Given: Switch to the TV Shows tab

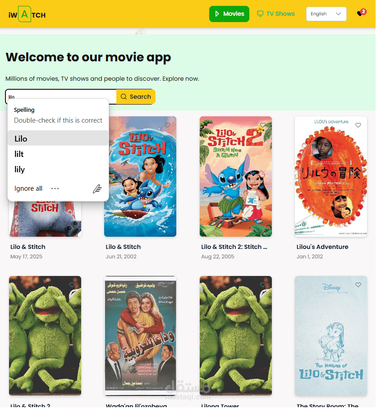Looking at the screenshot, I should pyautogui.click(x=276, y=14).
